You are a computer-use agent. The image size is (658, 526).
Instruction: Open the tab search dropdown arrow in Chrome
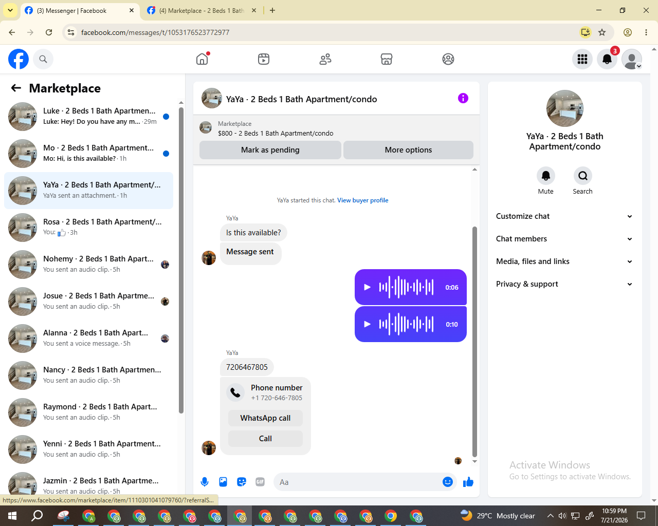click(x=10, y=10)
